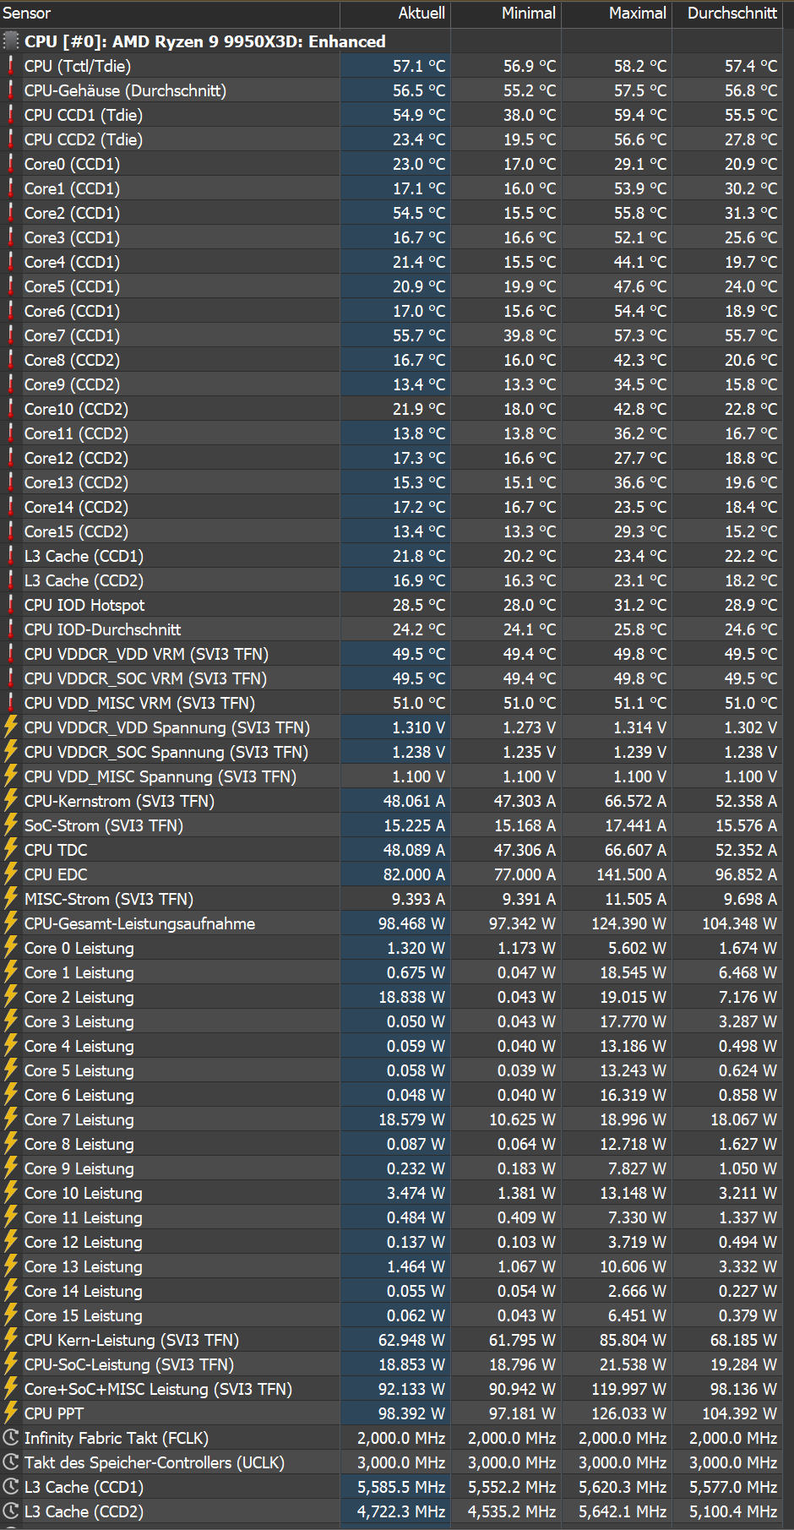Click current value 1.310 V of VDDCR_VDD
Screen dimensions: 794x1530
tap(418, 727)
